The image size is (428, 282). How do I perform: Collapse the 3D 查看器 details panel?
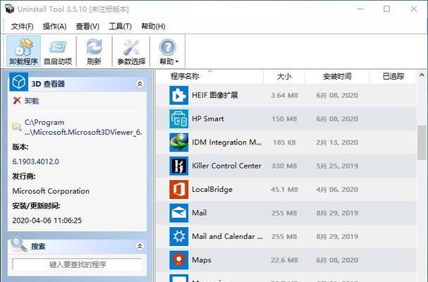point(140,83)
